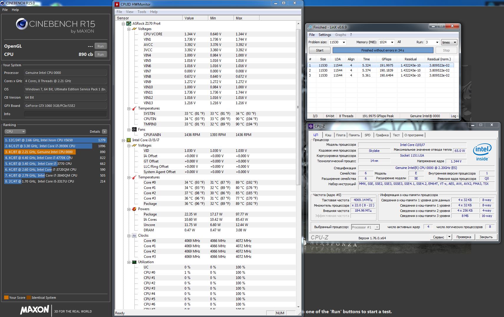The image size is (504, 317).
Task: Open the Log panel in LinX status bar
Action: [455, 116]
